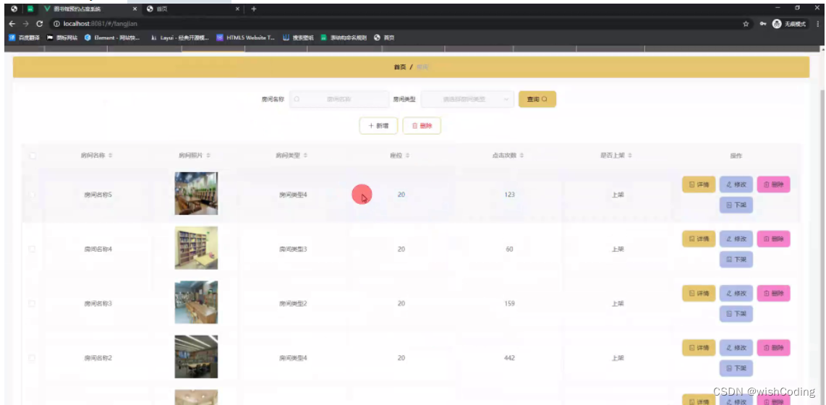View 详情 for 房间名称4
826x405 pixels.
tap(699, 239)
